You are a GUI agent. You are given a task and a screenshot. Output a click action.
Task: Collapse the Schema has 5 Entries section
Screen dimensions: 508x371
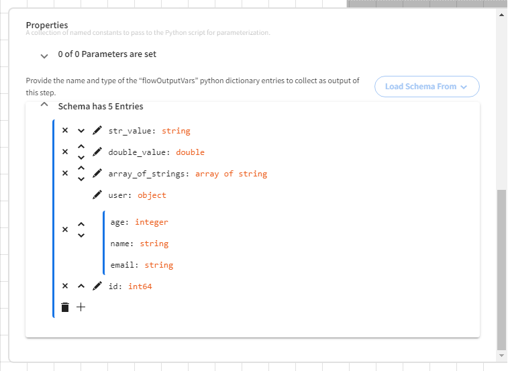[x=44, y=105]
